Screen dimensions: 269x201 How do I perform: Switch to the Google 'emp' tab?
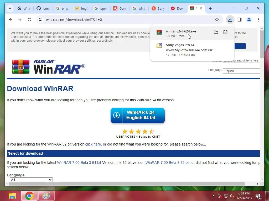click(x=62, y=8)
